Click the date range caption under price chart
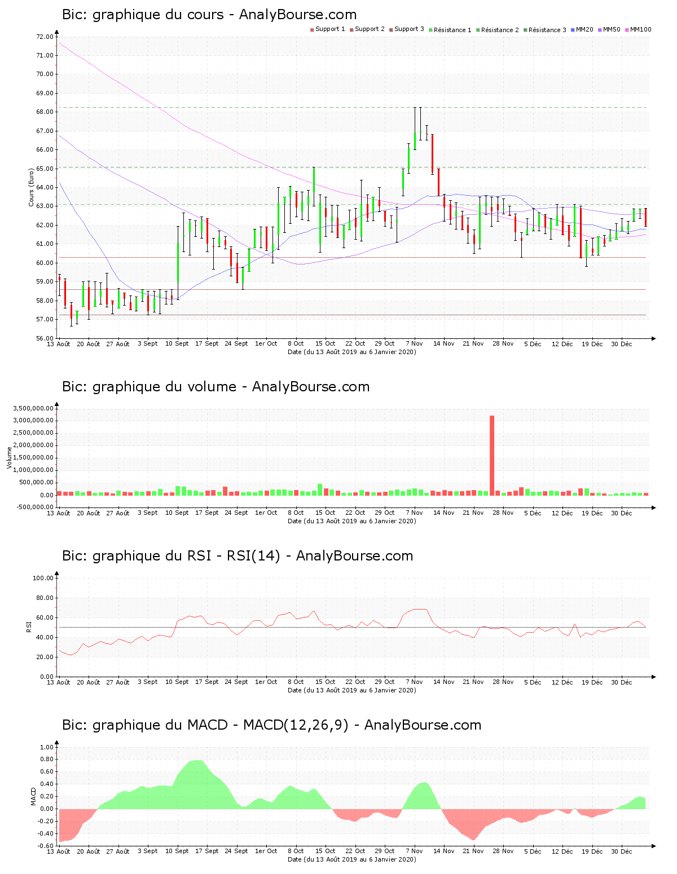The width and height of the screenshot is (677, 874). pyautogui.click(x=352, y=352)
